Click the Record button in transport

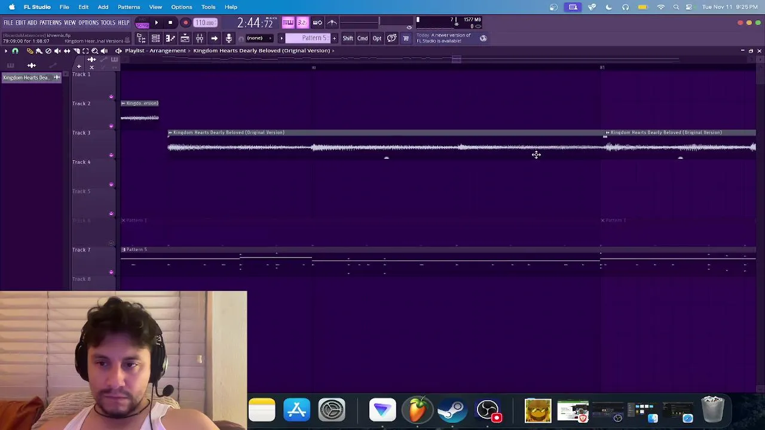pyautogui.click(x=185, y=23)
